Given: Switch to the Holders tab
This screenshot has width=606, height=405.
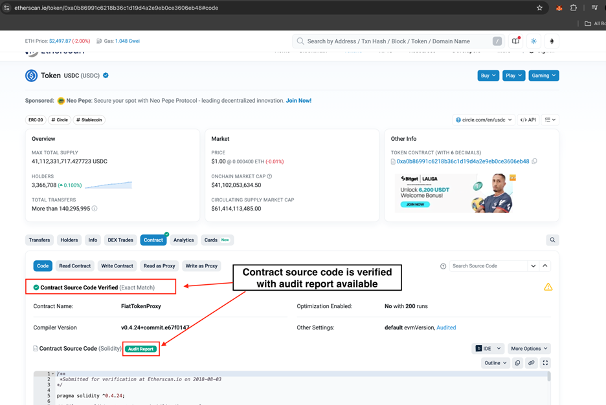Looking at the screenshot, I should (69, 240).
